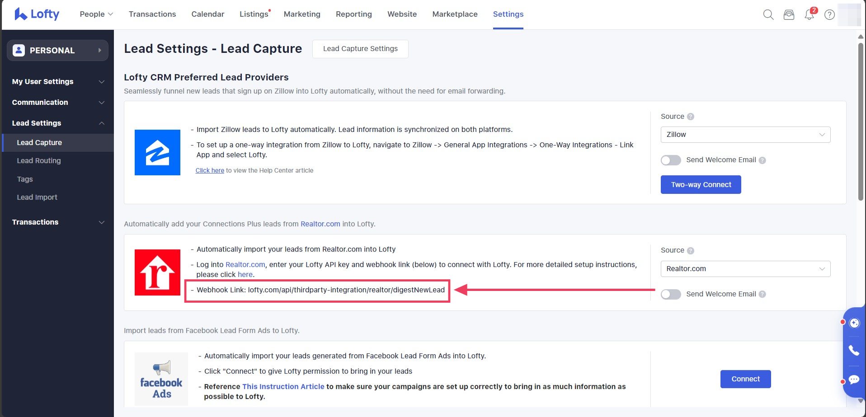
Task: Open the Zillow source dropdown
Action: pos(745,135)
